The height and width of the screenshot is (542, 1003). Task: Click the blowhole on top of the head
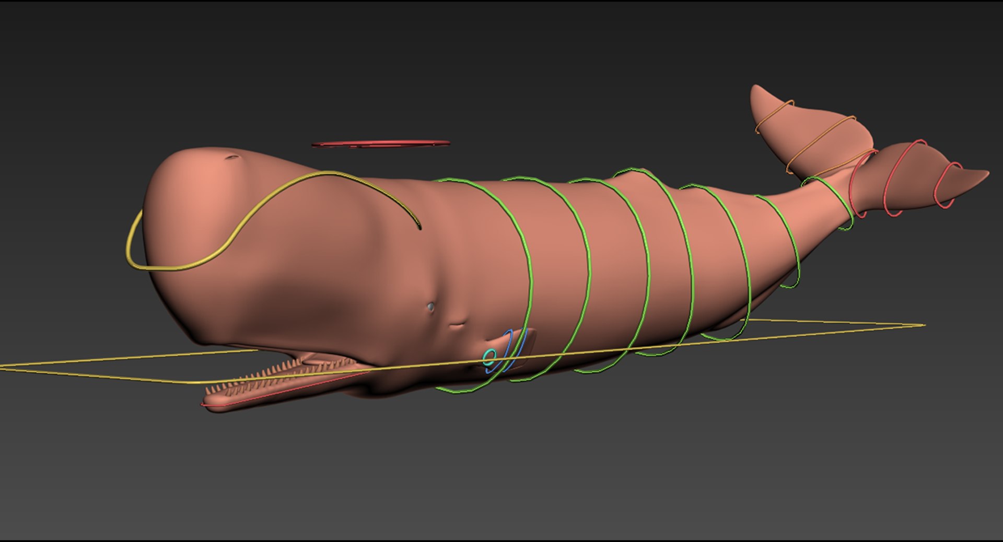[x=231, y=157]
